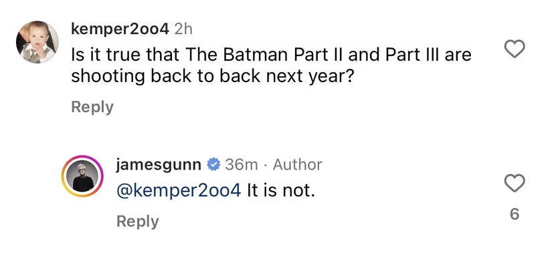View the 6 likes count on jamesgunn's reply
The height and width of the screenshot is (259, 552).
click(515, 214)
